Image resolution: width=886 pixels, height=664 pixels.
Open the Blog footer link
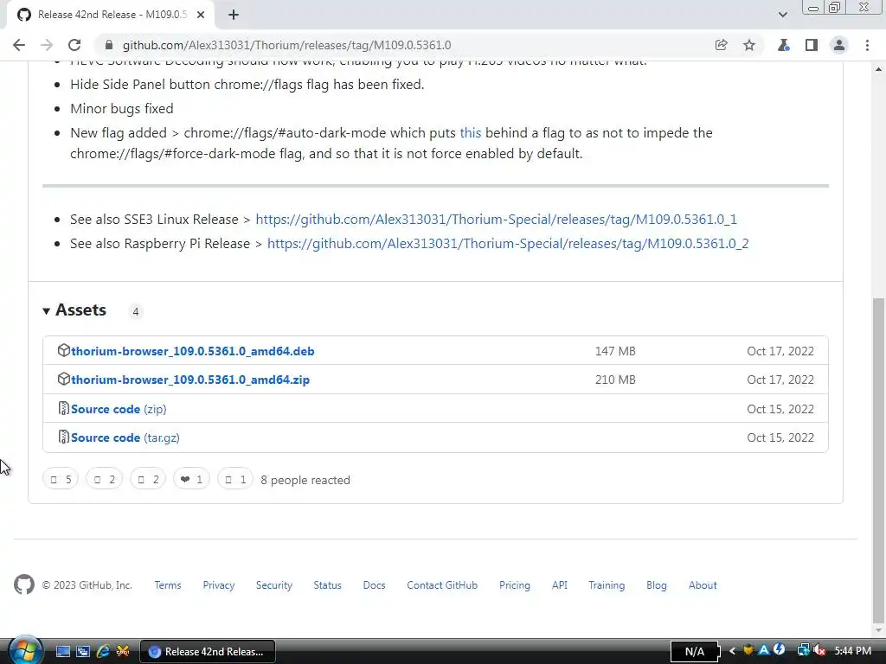pos(657,585)
